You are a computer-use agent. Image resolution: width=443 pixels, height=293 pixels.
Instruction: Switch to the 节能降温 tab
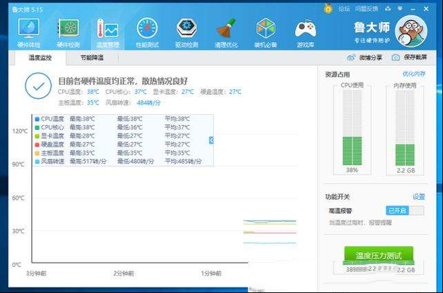pyautogui.click(x=92, y=58)
